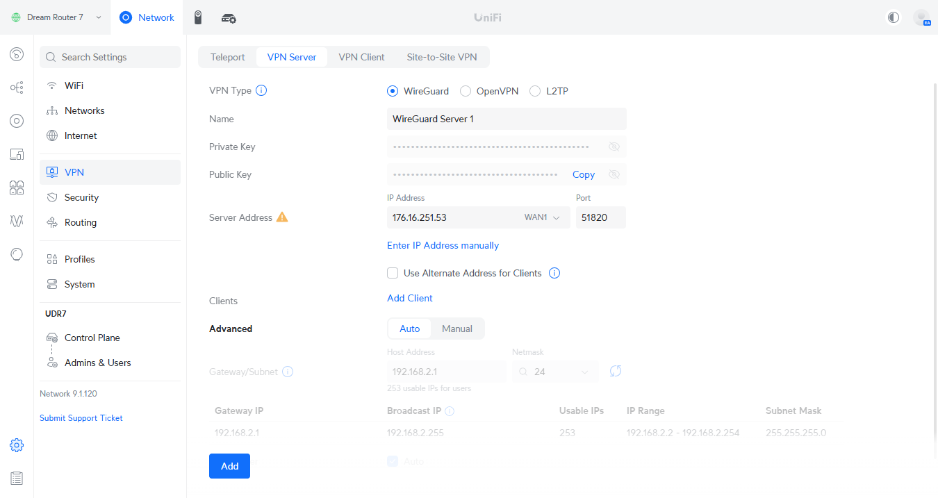Image resolution: width=938 pixels, height=498 pixels.
Task: Select WireGuard VPN type
Action: pyautogui.click(x=393, y=91)
